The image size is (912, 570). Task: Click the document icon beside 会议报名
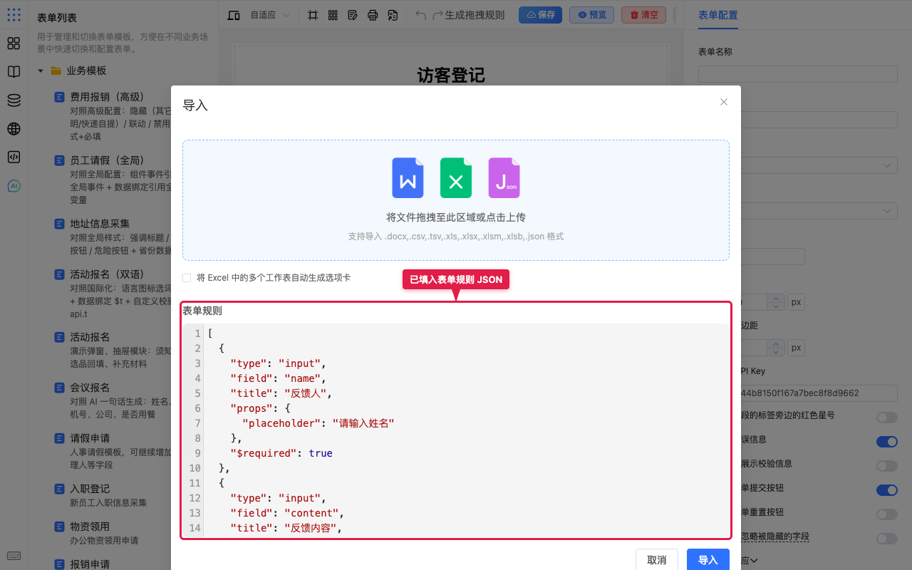pos(60,388)
